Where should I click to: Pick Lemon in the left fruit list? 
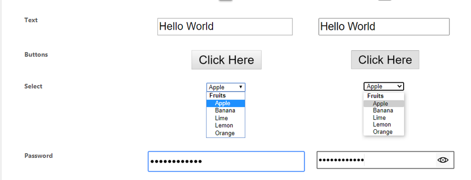pyautogui.click(x=225, y=125)
